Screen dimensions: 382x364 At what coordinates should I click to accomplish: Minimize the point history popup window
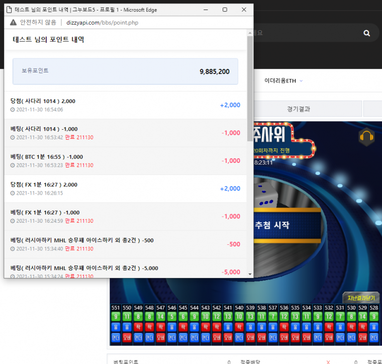(x=206, y=10)
